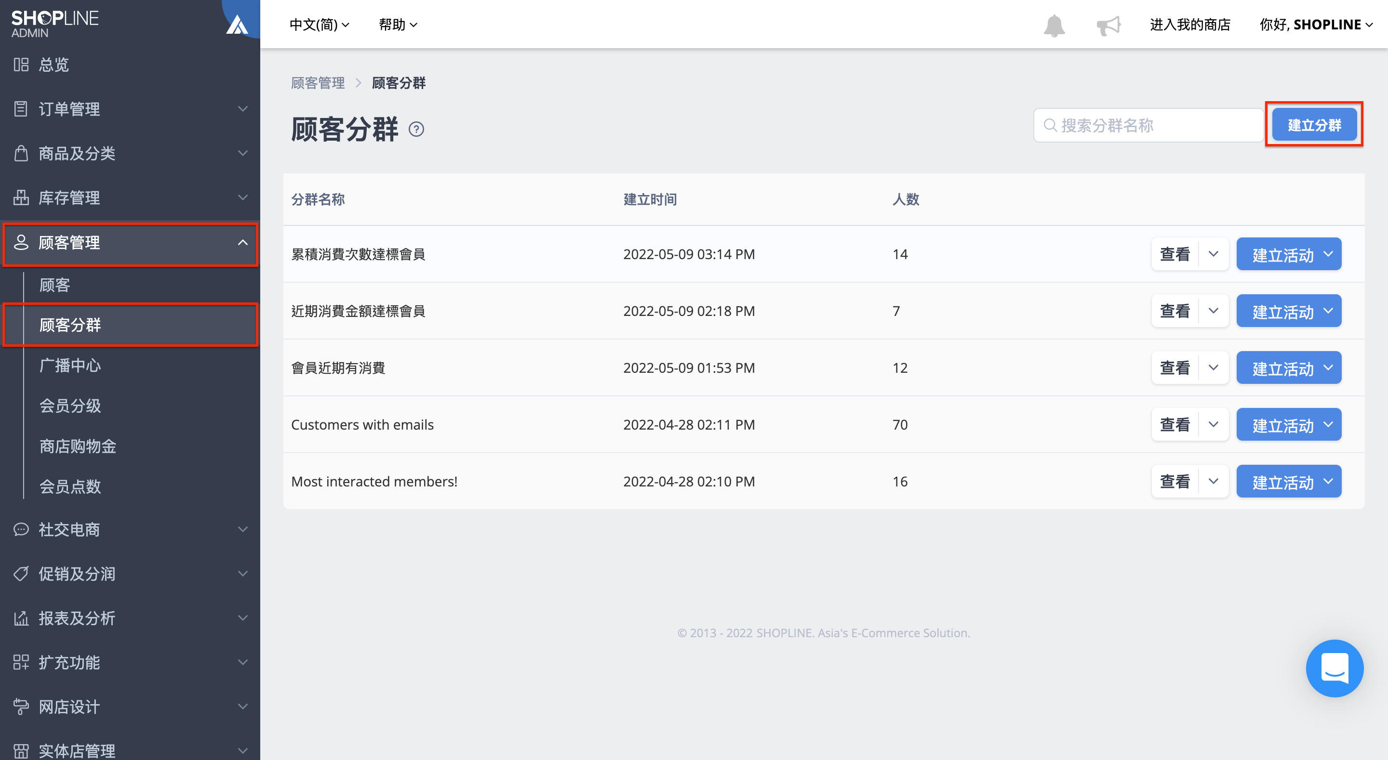This screenshot has height=760, width=1388.
Task: Click the overview dashboard icon next to 总览
Action: click(21, 65)
